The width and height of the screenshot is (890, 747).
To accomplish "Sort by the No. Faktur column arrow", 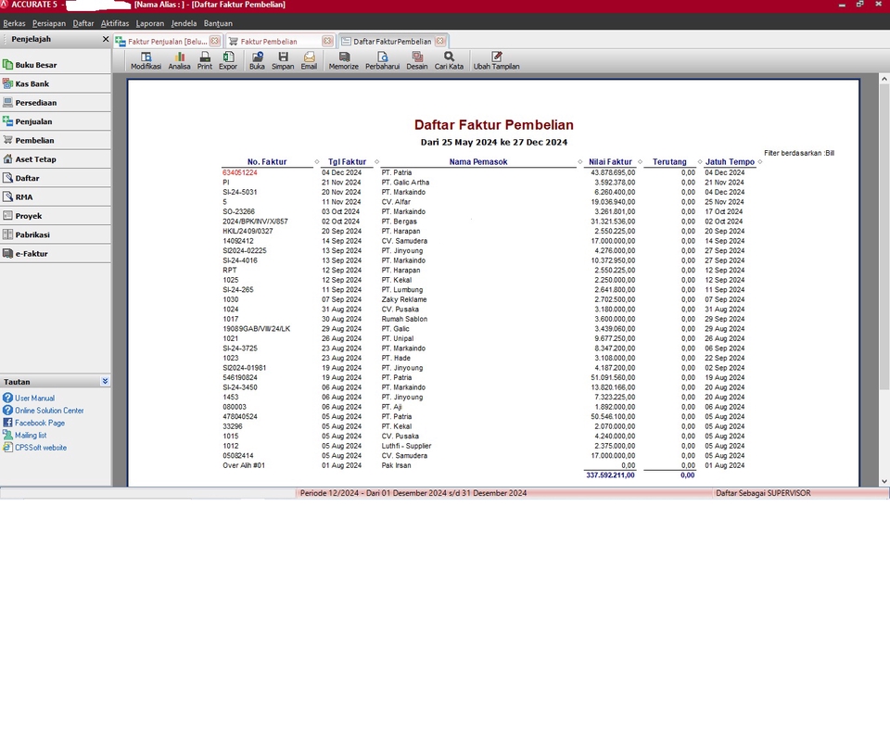I will 317,161.
